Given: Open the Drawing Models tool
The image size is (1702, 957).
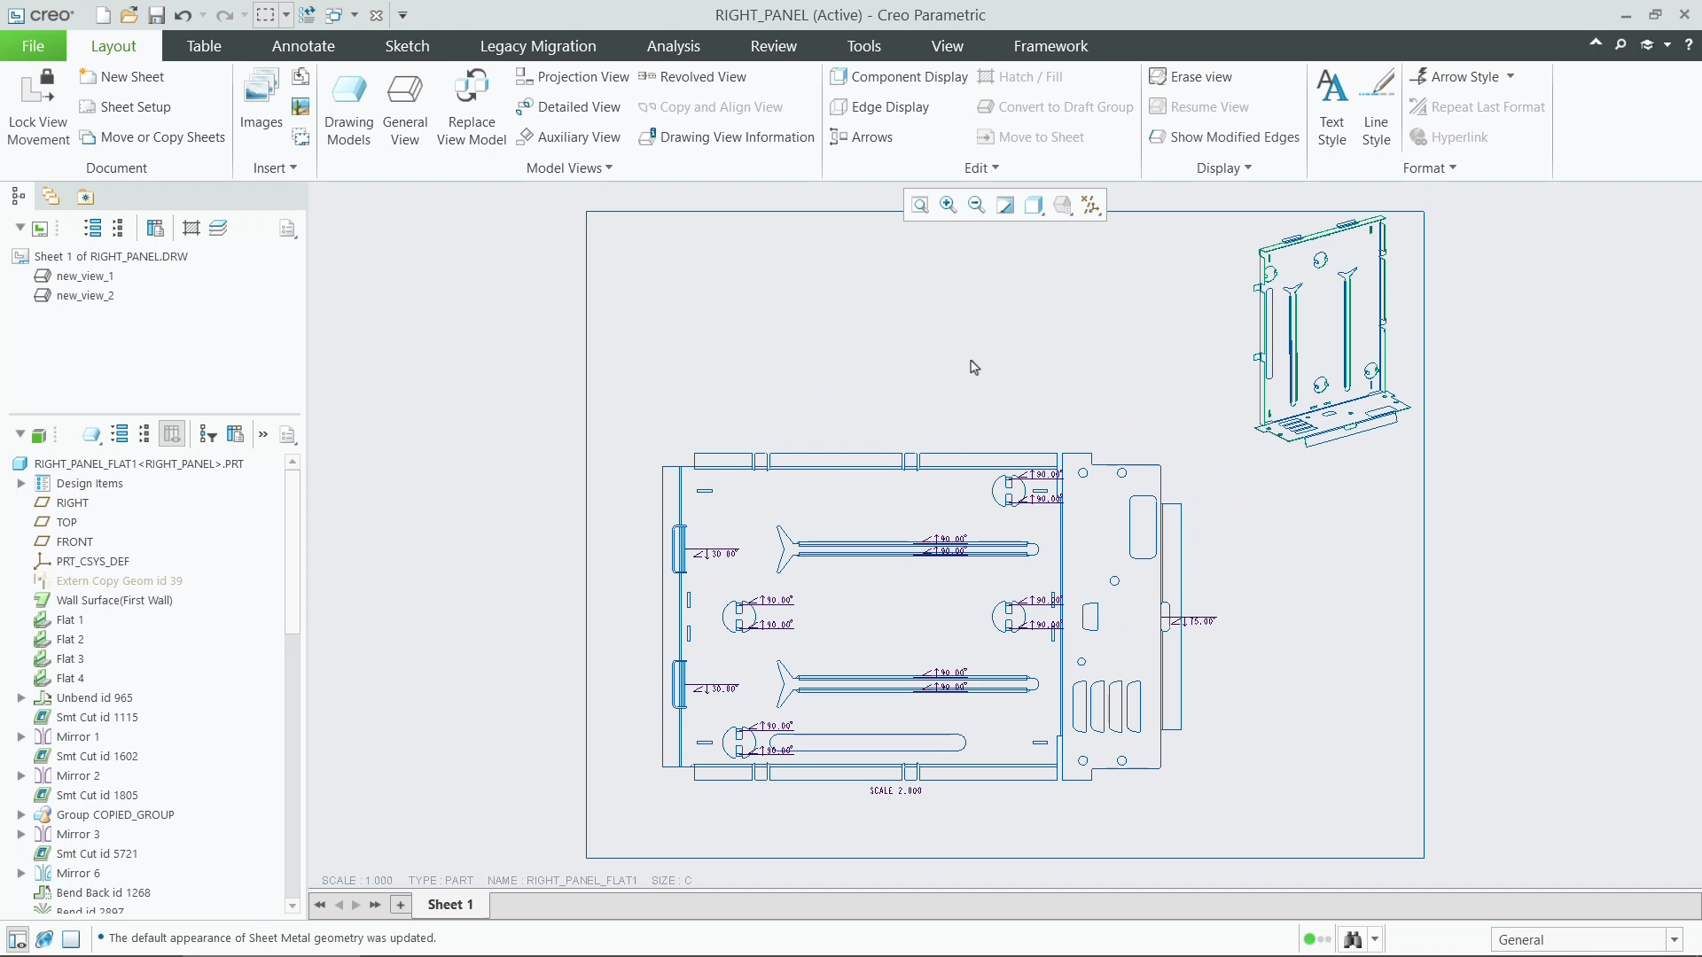Looking at the screenshot, I should pos(348,108).
